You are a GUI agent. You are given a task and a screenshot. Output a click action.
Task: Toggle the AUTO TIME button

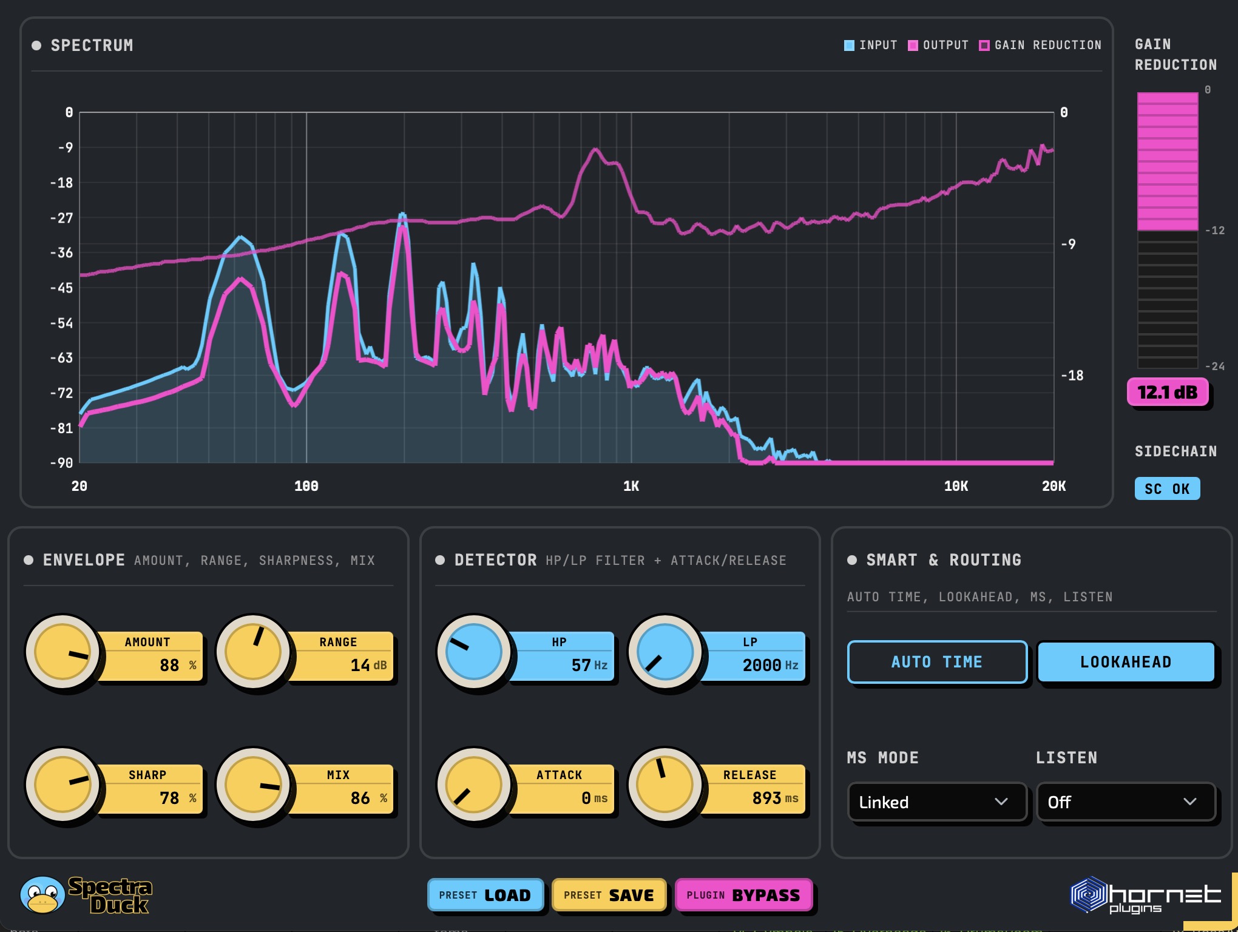pos(937,662)
